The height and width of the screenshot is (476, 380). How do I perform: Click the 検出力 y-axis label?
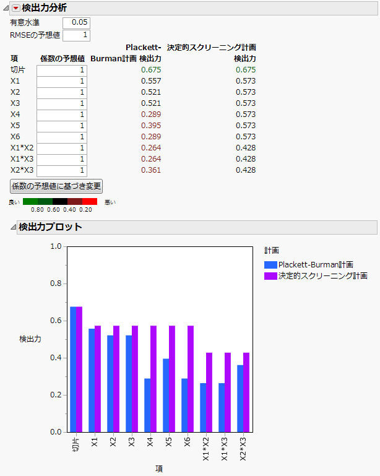[30, 339]
